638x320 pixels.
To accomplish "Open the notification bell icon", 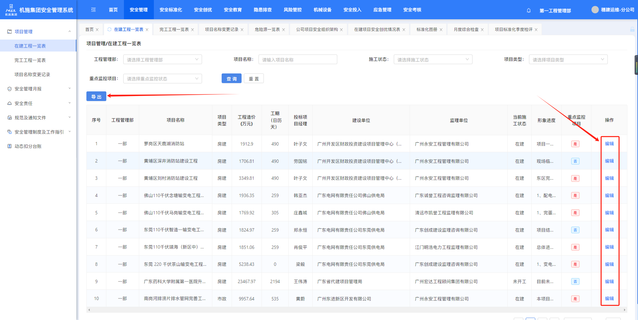I will click(529, 10).
